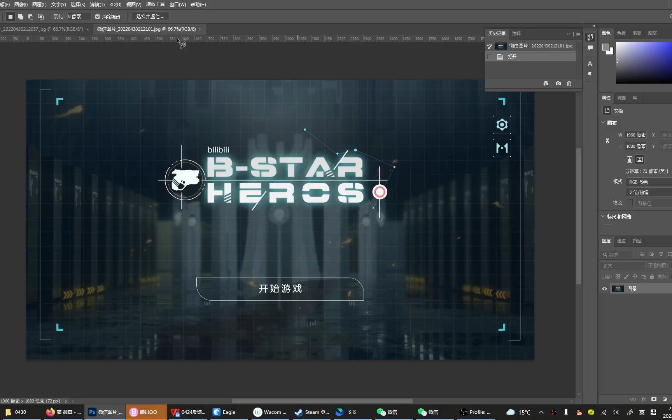Open the Character panel icon (A|)

(x=590, y=64)
